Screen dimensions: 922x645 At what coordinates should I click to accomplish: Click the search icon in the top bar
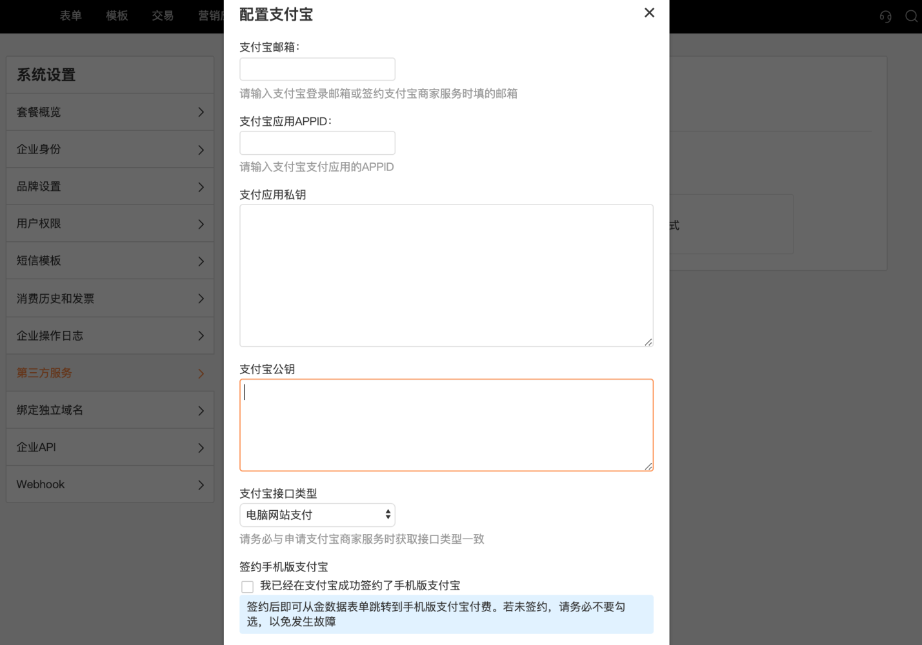[912, 16]
